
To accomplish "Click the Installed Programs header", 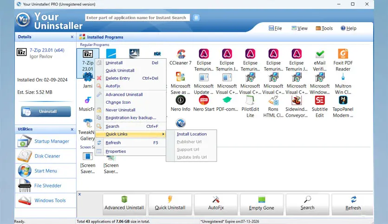I will (105, 37).
